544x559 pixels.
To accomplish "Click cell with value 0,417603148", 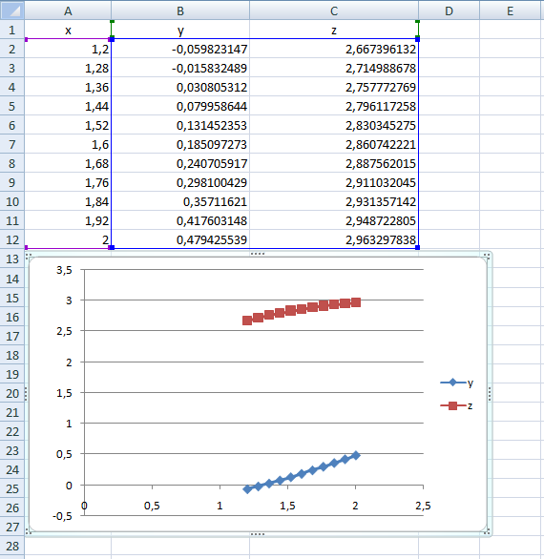I will (180, 220).
